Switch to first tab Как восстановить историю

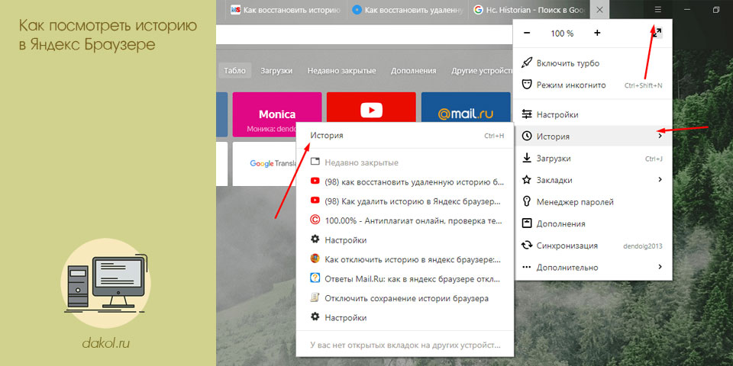286,9
